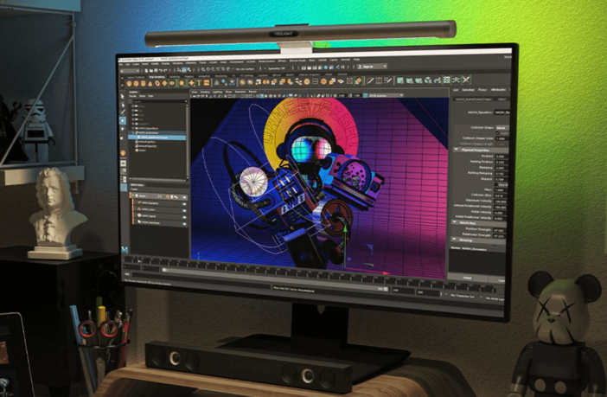
Task: Click the Collision Shape Scale value field
Action: click(502, 138)
